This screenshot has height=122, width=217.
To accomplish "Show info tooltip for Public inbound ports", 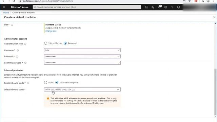I will [28, 83].
